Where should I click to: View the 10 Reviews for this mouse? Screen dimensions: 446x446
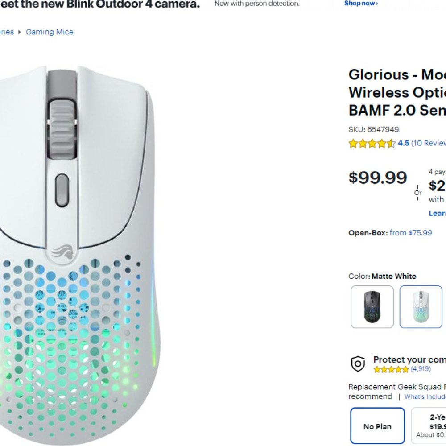(x=431, y=143)
